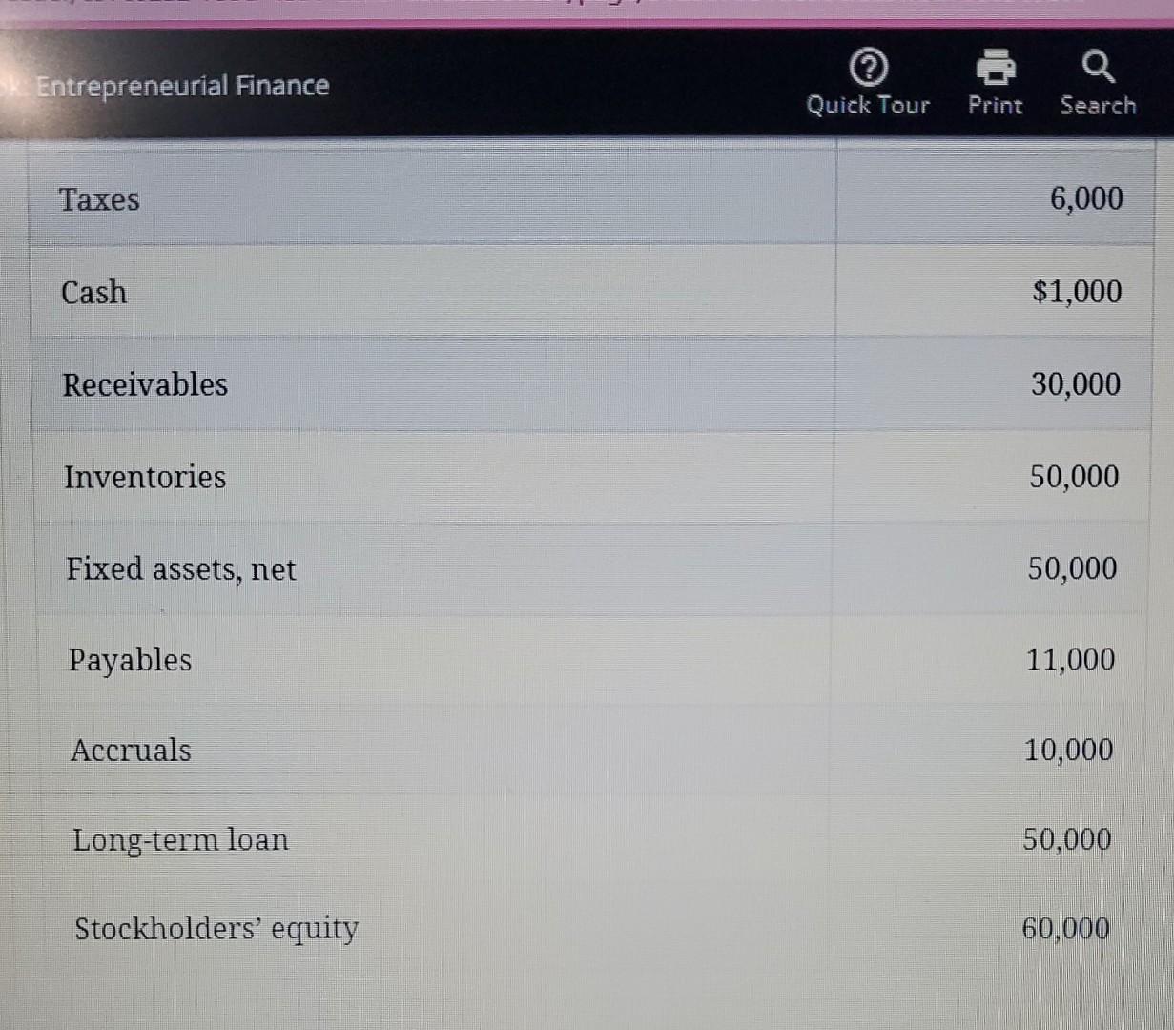Click the question mark circle icon

[867, 67]
